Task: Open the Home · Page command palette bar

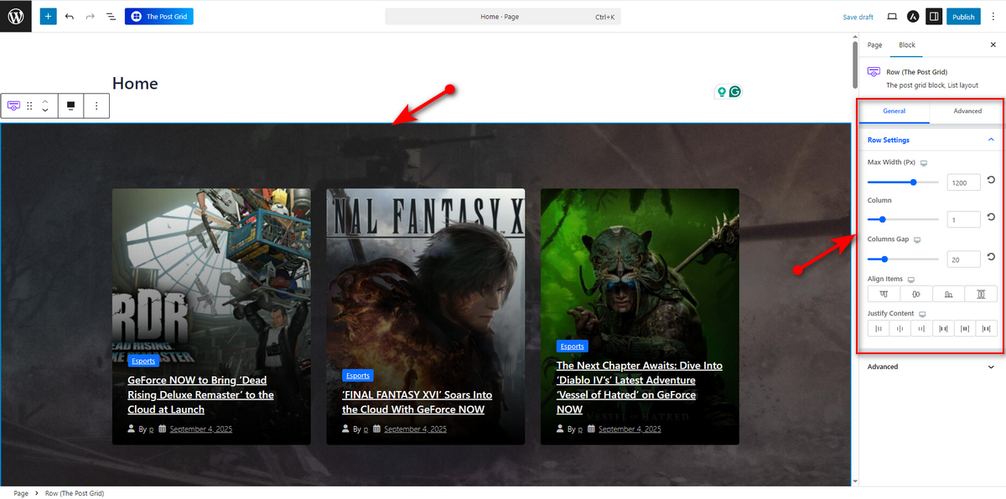Action: (x=503, y=17)
